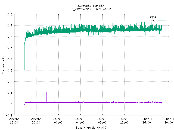Viewport: 174px width, 130px height.
Task: Click the 240913 04:00 x-axis tick label
Action: [80, 121]
